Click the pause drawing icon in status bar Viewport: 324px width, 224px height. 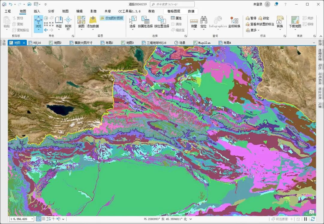[306, 219]
